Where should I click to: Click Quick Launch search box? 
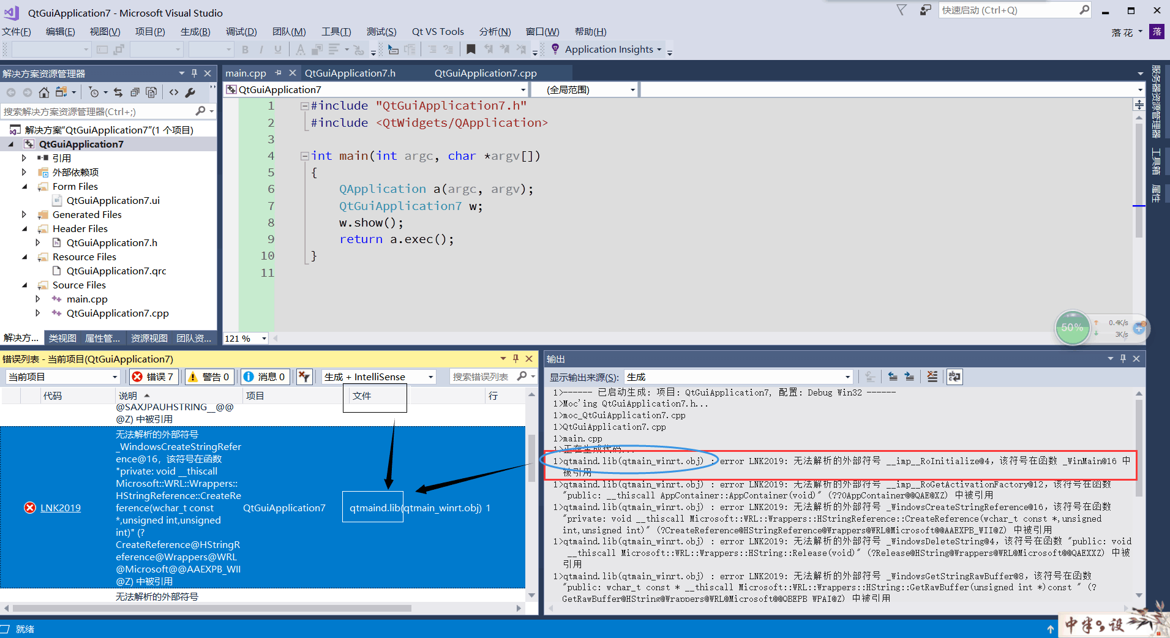click(1014, 10)
